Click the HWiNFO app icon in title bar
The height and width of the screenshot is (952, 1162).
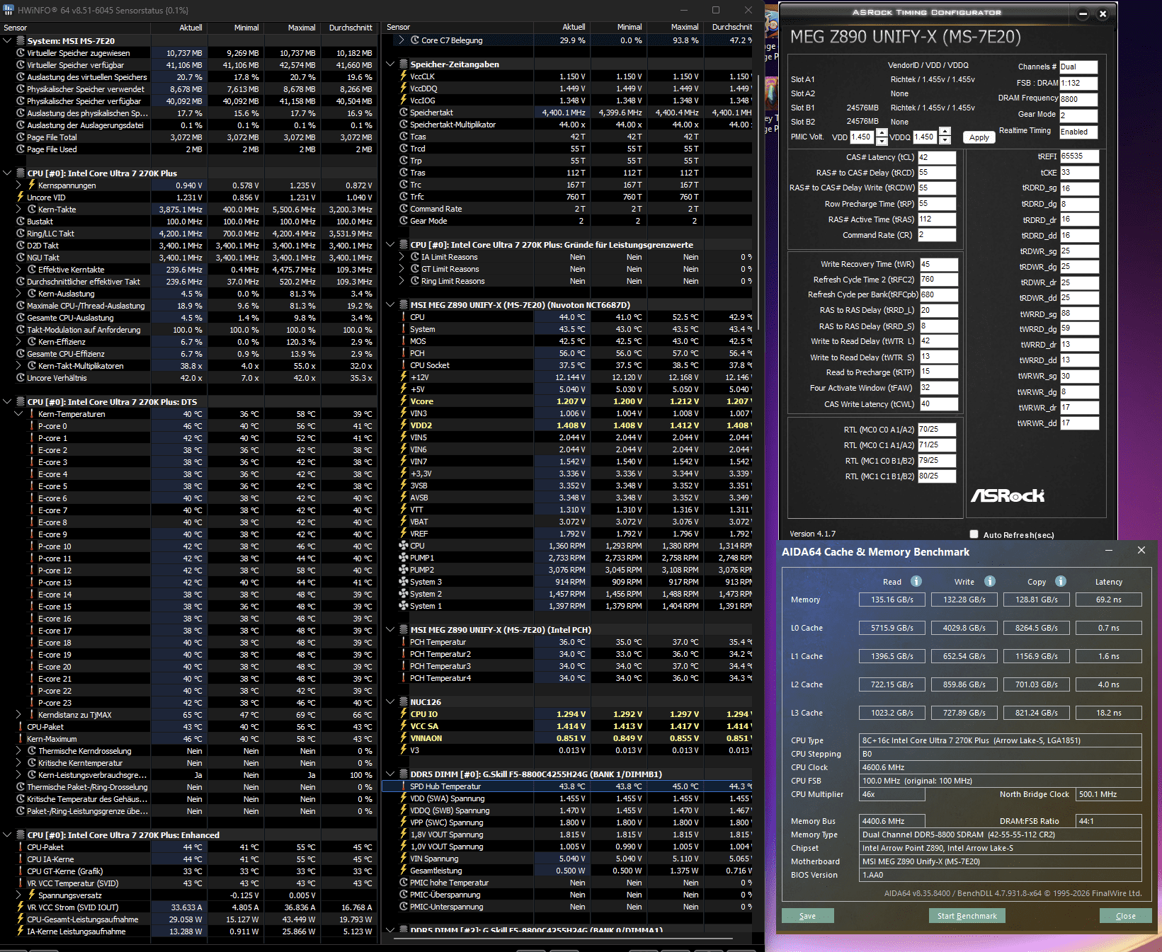(8, 10)
